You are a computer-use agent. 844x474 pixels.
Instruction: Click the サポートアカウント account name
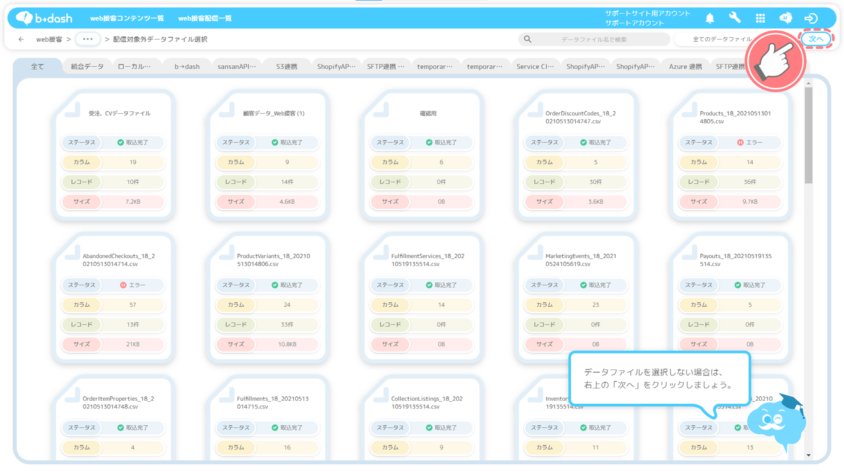click(635, 23)
